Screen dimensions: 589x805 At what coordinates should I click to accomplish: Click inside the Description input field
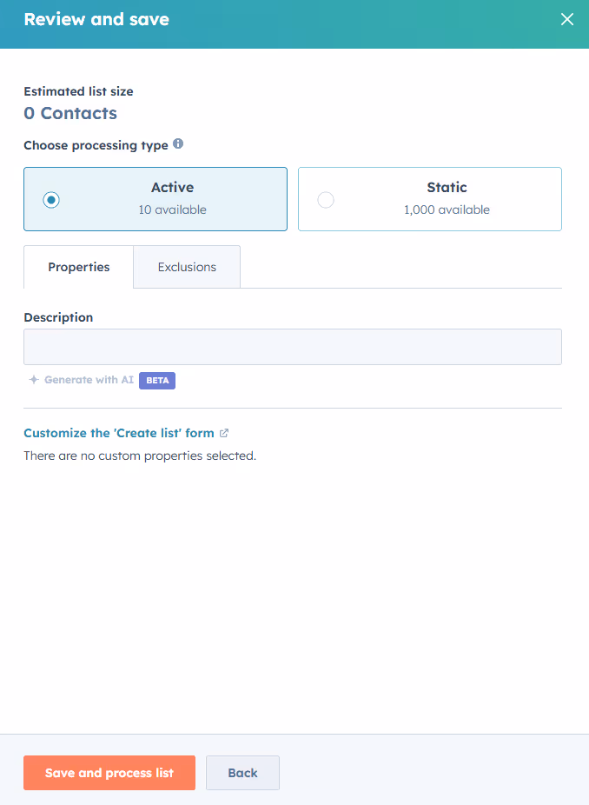pyautogui.click(x=293, y=347)
